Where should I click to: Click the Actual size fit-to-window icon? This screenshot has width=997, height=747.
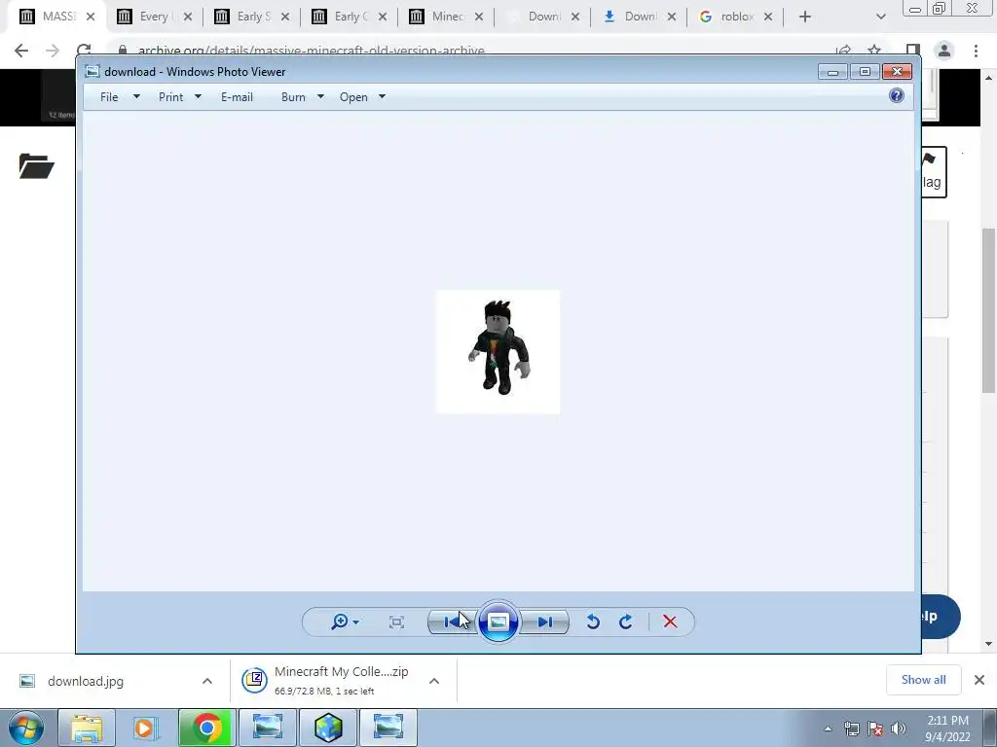coord(397,622)
